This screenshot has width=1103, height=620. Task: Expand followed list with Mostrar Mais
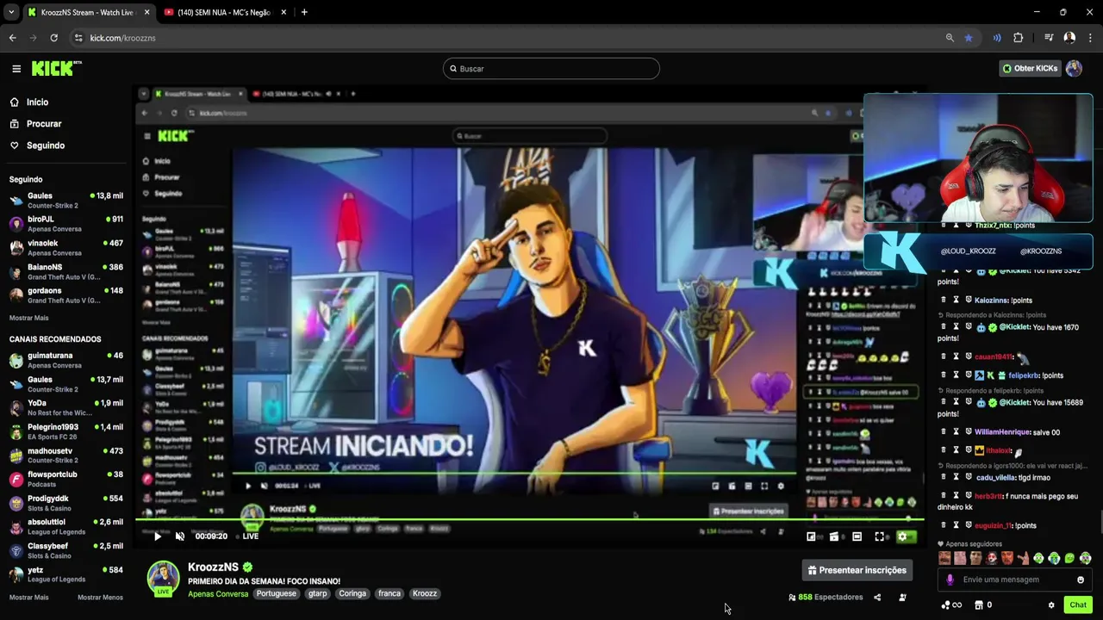pos(28,318)
